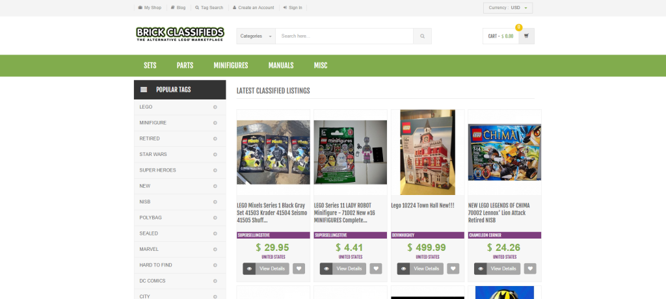Open the Town Hall box product thumbnail
This screenshot has height=299, width=666.
click(x=428, y=153)
